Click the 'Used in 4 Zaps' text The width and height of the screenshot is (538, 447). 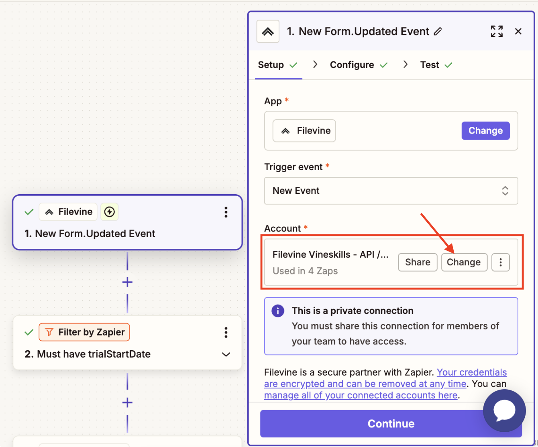[x=305, y=271]
